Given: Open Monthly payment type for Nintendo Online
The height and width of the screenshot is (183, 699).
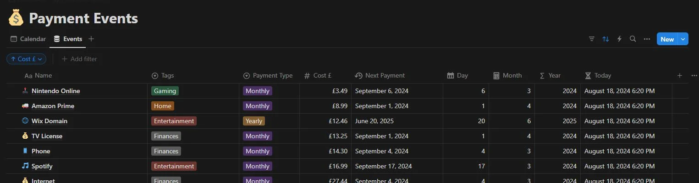Looking at the screenshot, I should click(258, 91).
